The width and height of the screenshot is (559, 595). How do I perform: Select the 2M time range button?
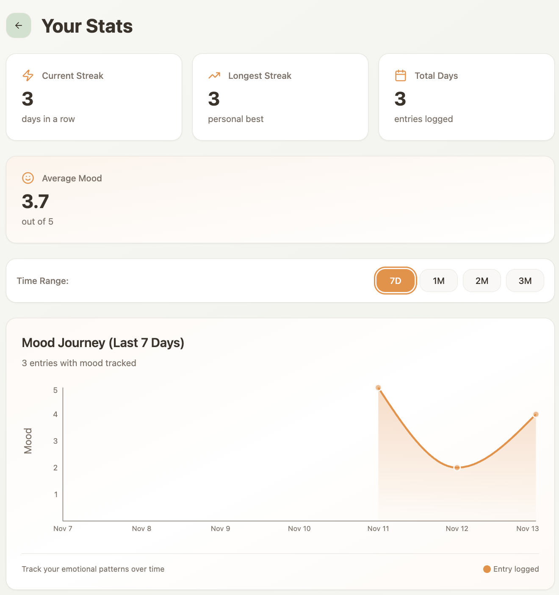pos(482,281)
